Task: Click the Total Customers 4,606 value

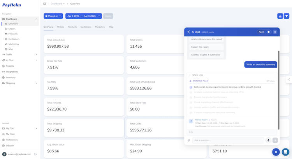Action: [x=135, y=67]
